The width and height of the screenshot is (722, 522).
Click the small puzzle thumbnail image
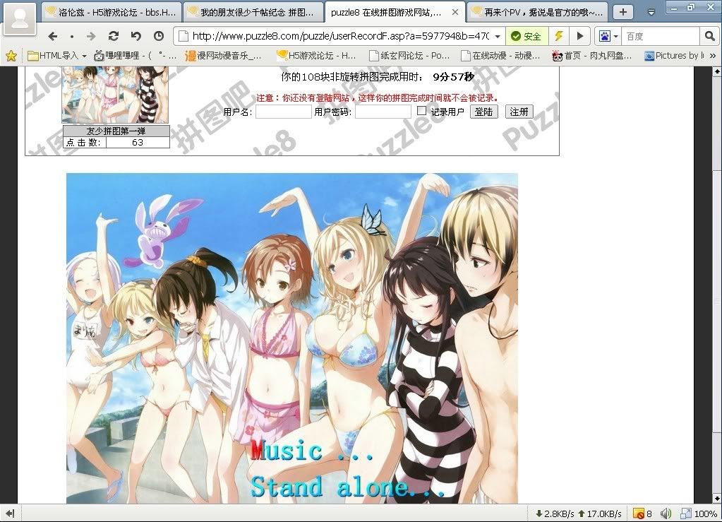[x=115, y=95]
